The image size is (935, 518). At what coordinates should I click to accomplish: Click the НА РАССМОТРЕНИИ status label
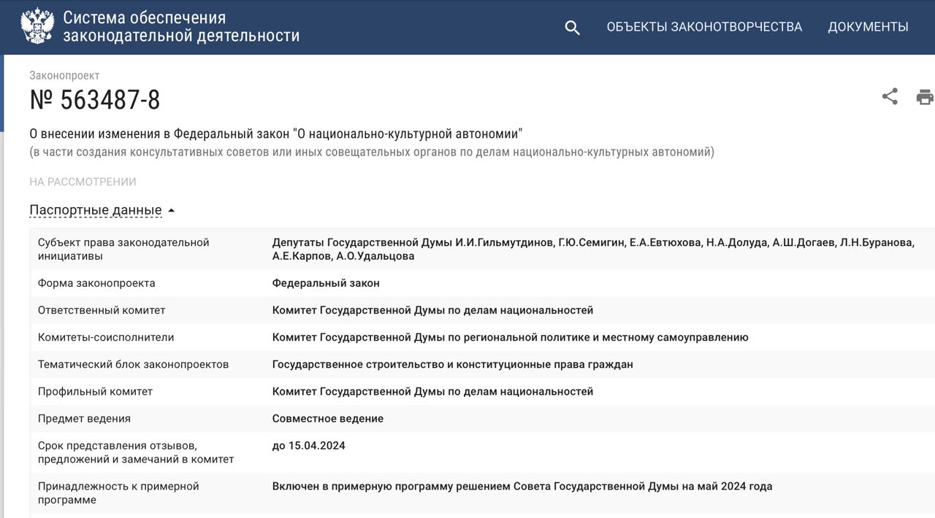tap(83, 182)
